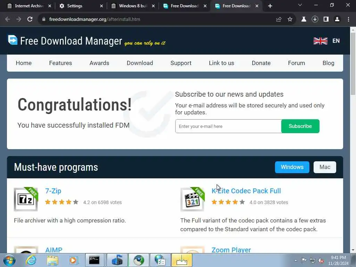Click the address bar URL
Screen dimensions: 356x267
(x=95, y=19)
